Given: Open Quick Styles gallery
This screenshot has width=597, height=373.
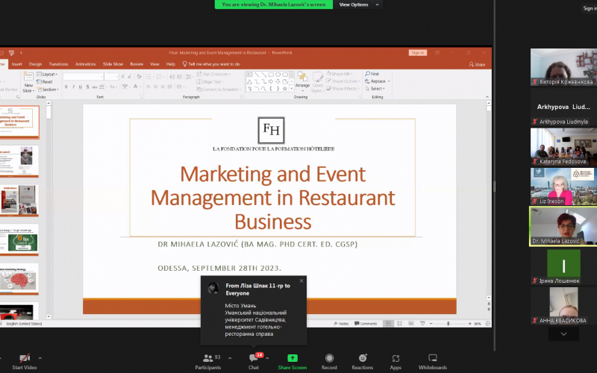Looking at the screenshot, I should click(x=318, y=81).
